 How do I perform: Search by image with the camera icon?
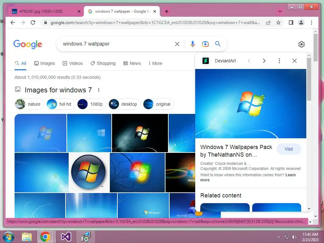(205, 44)
